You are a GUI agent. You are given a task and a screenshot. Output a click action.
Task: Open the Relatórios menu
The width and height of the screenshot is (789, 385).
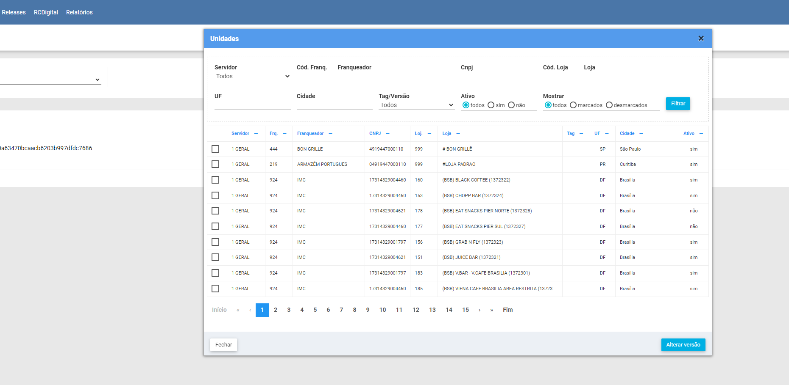click(79, 12)
